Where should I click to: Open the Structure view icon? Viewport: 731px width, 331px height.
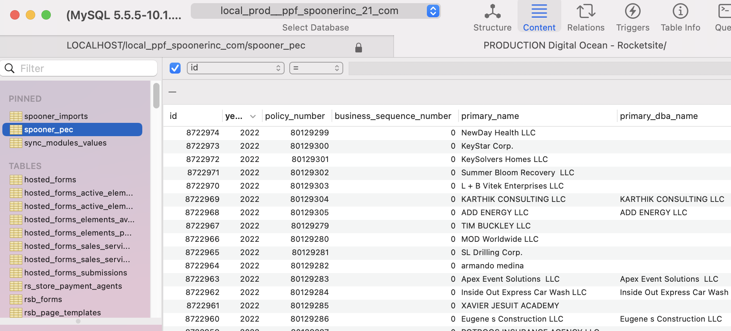(492, 12)
